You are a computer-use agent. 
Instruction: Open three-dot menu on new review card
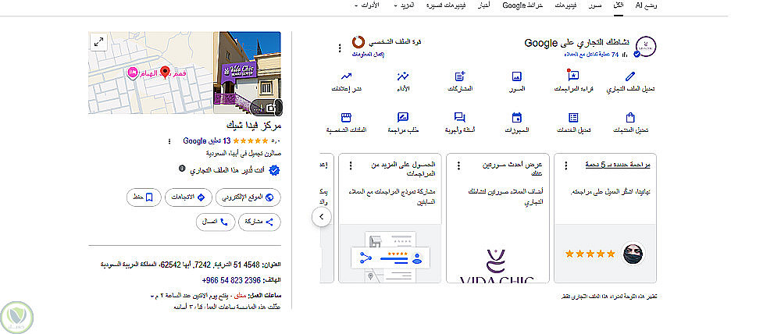coord(565,165)
